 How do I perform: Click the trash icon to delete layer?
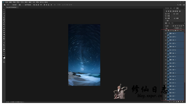[x=182, y=101]
